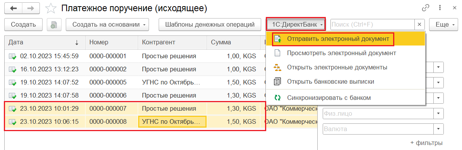This screenshot has width=462, height=150.
Task: Select posted document icon of row 0000-000001
Action: coord(12,56)
